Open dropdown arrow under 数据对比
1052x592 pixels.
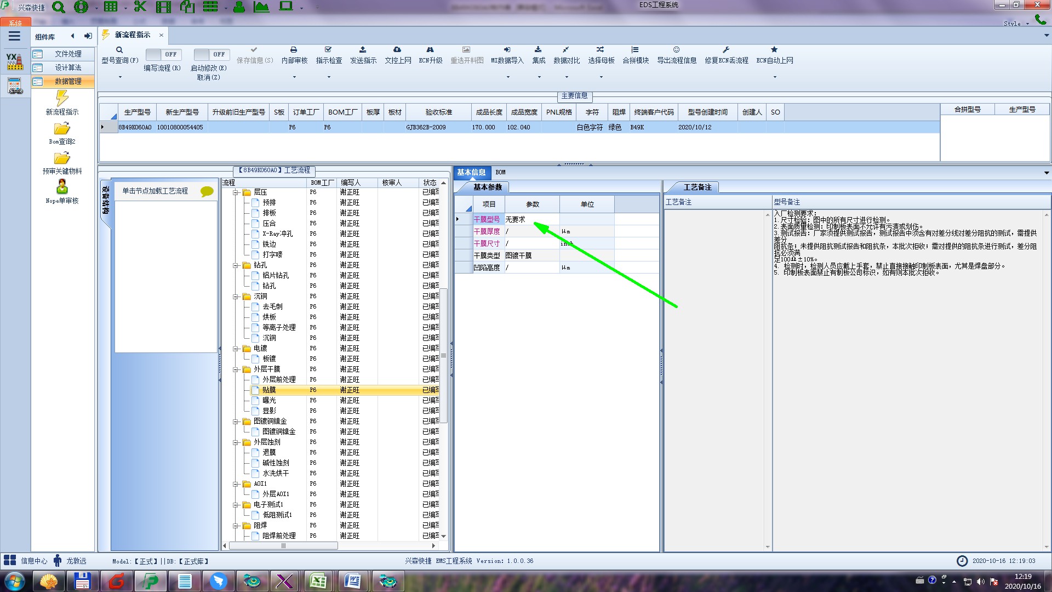tap(567, 77)
